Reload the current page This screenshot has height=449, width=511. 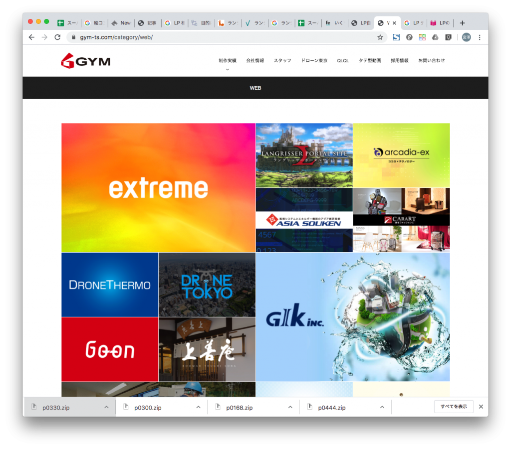point(58,37)
